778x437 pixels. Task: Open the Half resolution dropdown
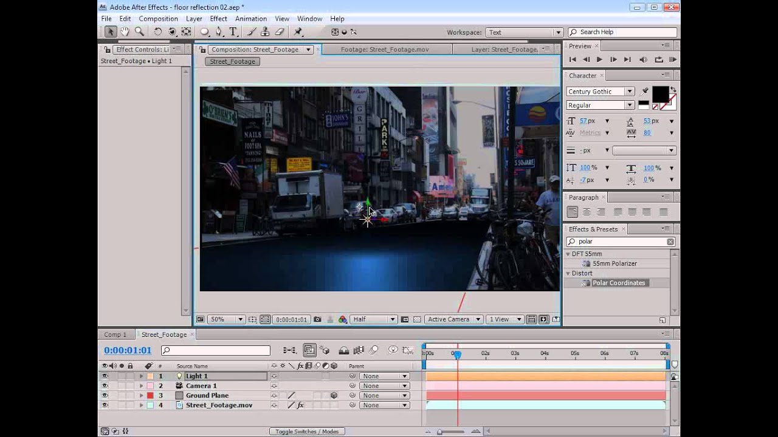click(374, 319)
